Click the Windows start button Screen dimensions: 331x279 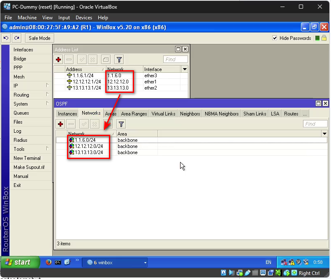click(x=20, y=262)
